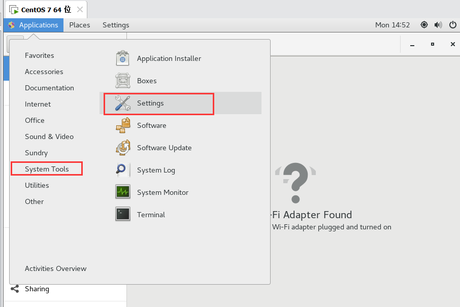Screen dimensions: 460x307
Task: Choose the Sound & Video category
Action: [49, 137]
